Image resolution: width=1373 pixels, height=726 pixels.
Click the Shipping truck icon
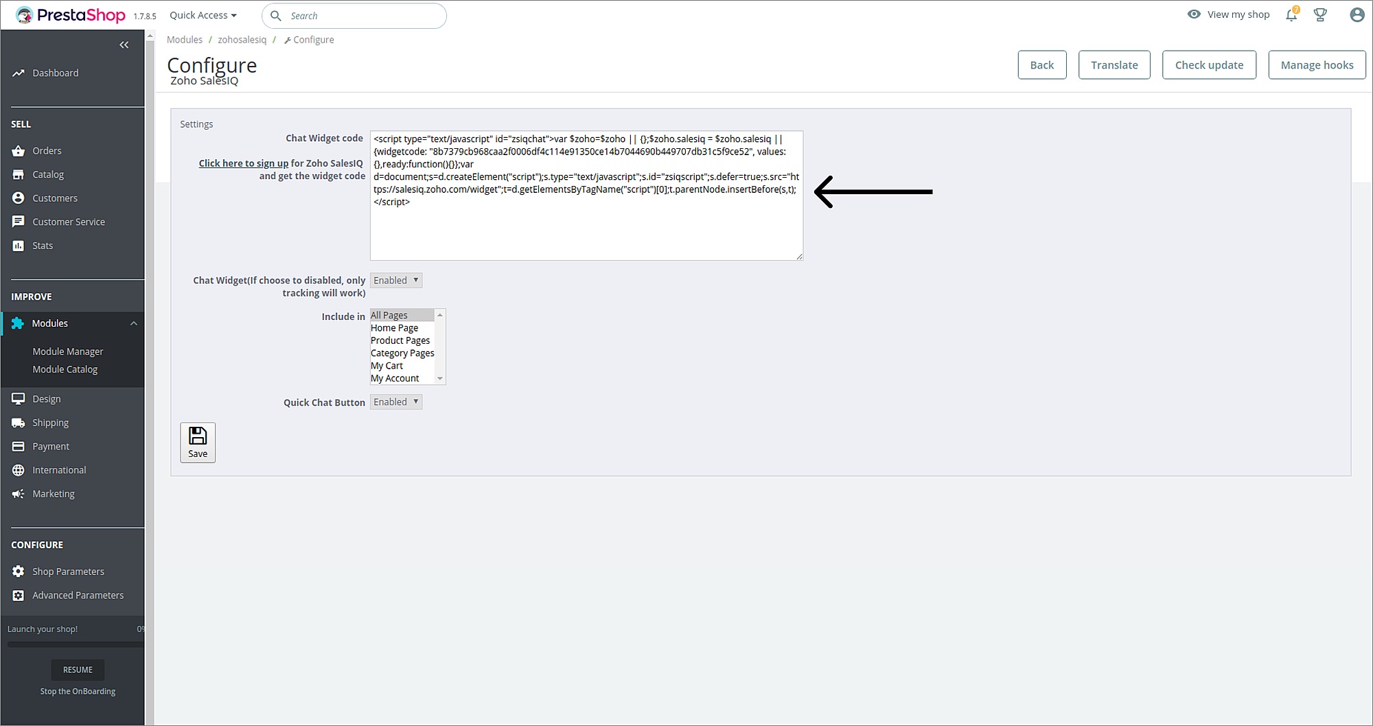(19, 423)
